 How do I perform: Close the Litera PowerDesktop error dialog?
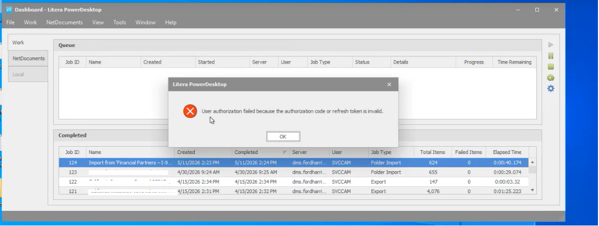[x=389, y=85]
